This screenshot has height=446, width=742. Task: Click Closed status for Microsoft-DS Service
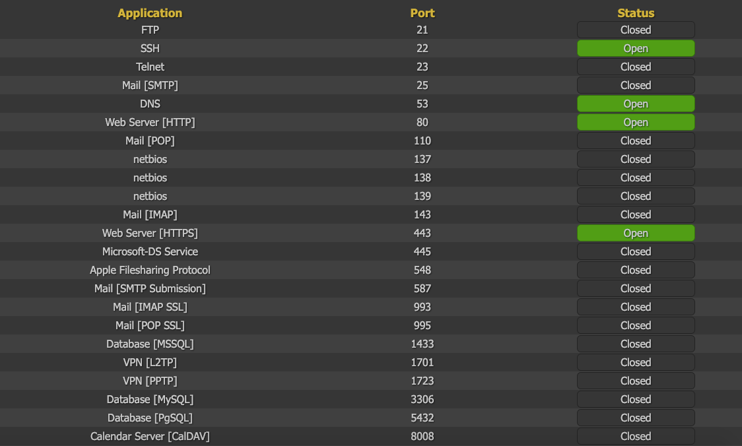[636, 251]
